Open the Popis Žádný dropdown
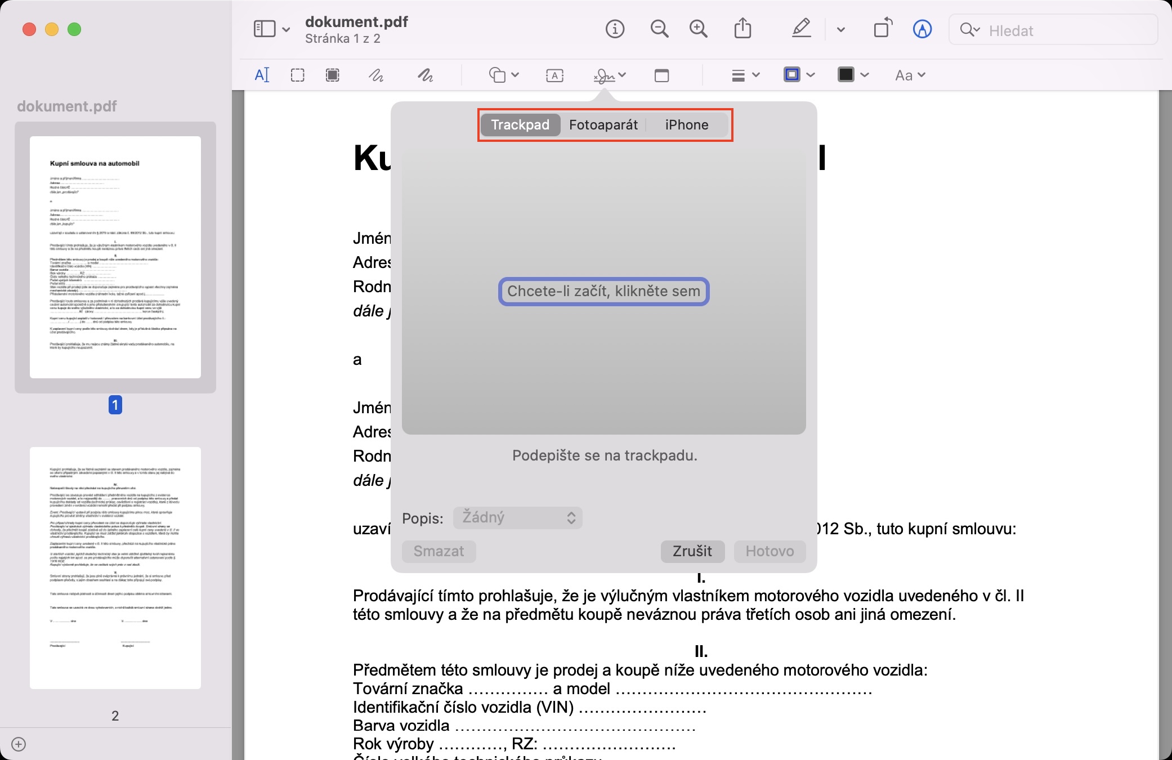1172x760 pixels. click(x=517, y=517)
